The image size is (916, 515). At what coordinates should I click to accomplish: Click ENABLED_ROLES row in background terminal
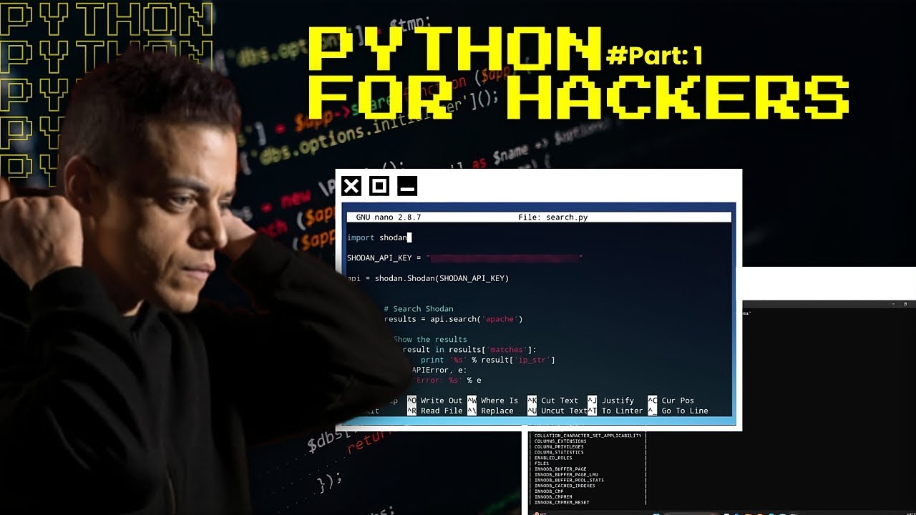tap(553, 458)
